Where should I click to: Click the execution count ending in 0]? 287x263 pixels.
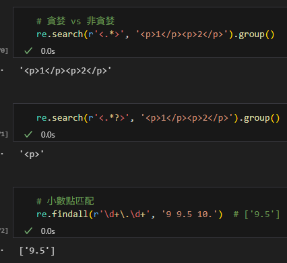click(x=4, y=51)
